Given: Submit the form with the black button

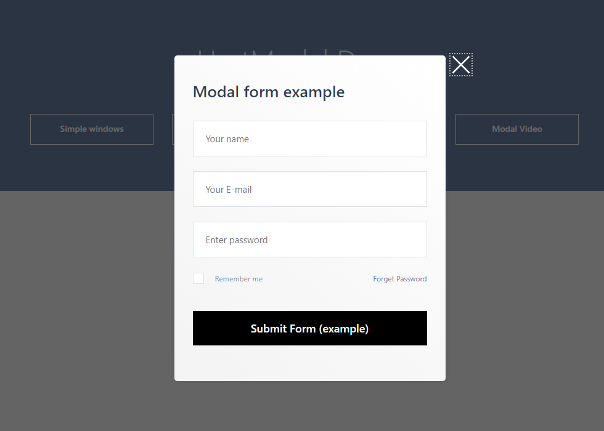Looking at the screenshot, I should point(309,328).
